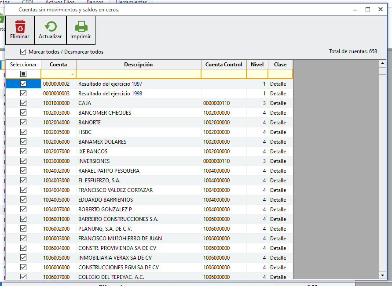Deselect the BANORTE account checkbox
392x286 pixels.
[23, 123]
